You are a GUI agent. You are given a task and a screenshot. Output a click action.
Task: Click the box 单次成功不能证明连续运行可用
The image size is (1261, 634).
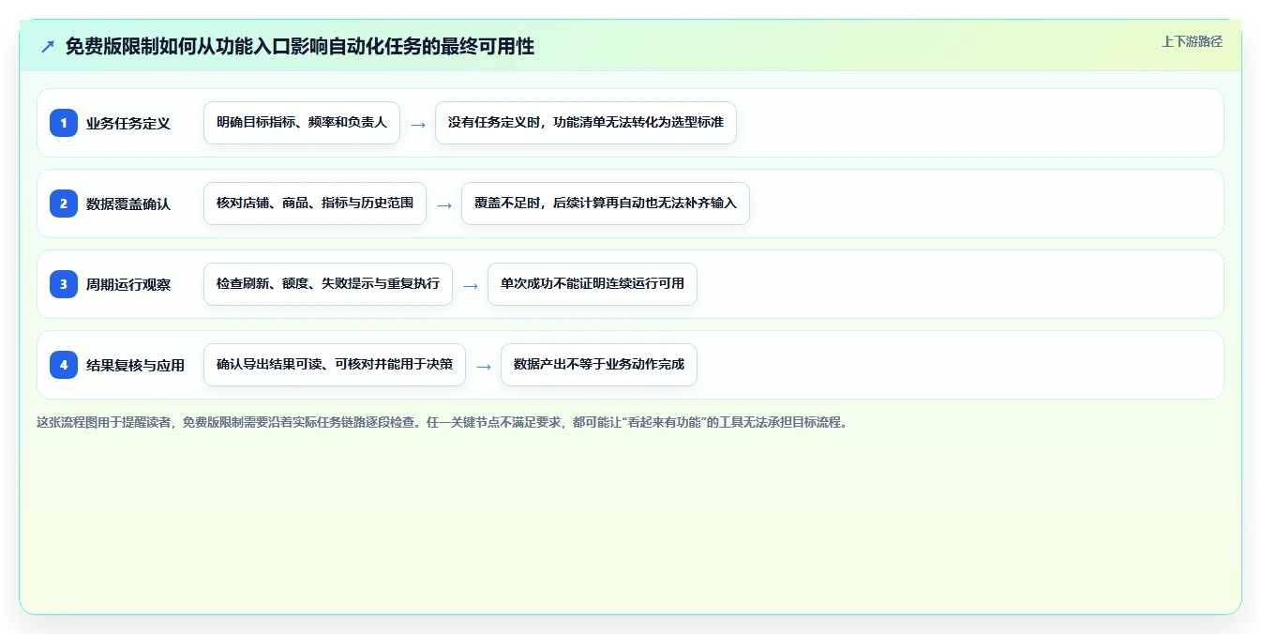click(593, 284)
